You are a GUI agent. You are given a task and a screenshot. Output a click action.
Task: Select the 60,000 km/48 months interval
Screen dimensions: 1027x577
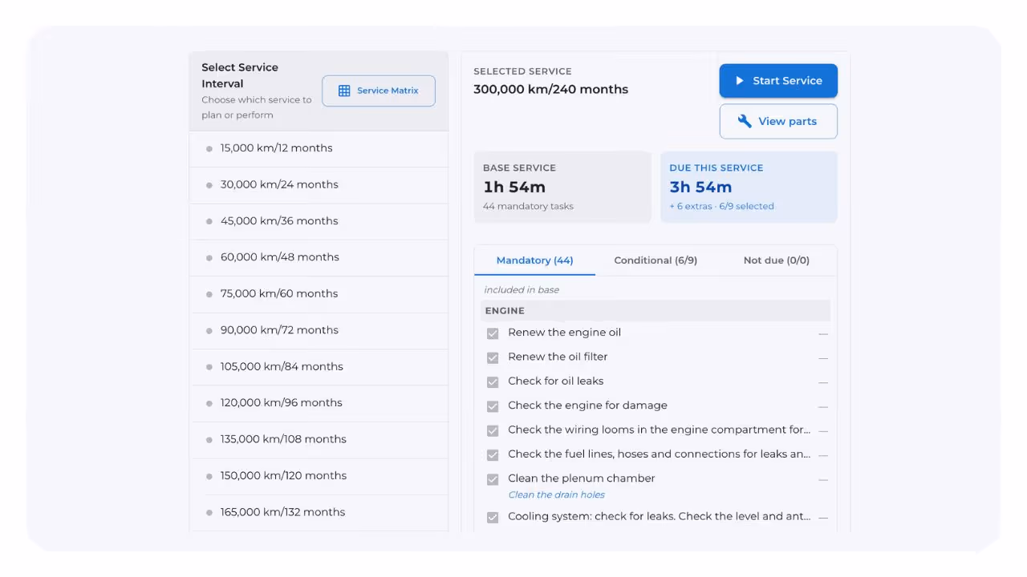coord(319,258)
